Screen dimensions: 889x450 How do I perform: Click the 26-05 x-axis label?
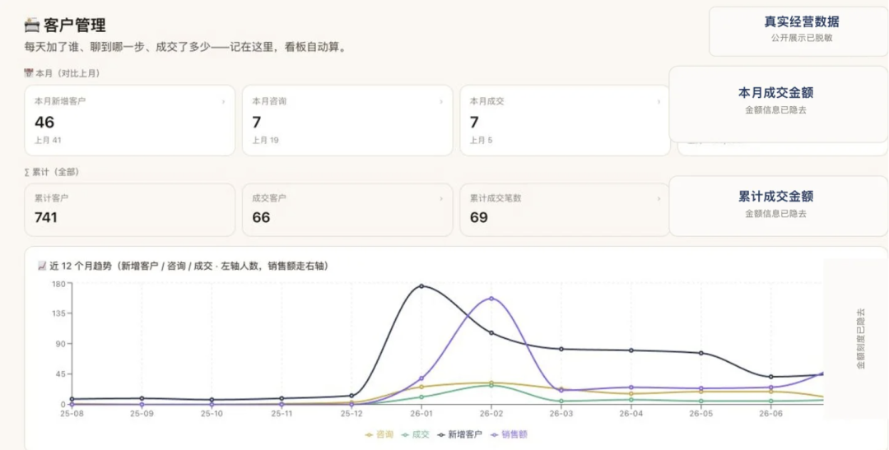coord(701,415)
